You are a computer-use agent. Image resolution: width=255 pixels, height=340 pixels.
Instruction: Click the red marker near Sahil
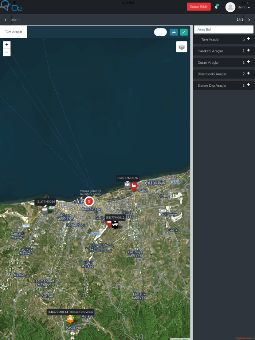coord(134,187)
